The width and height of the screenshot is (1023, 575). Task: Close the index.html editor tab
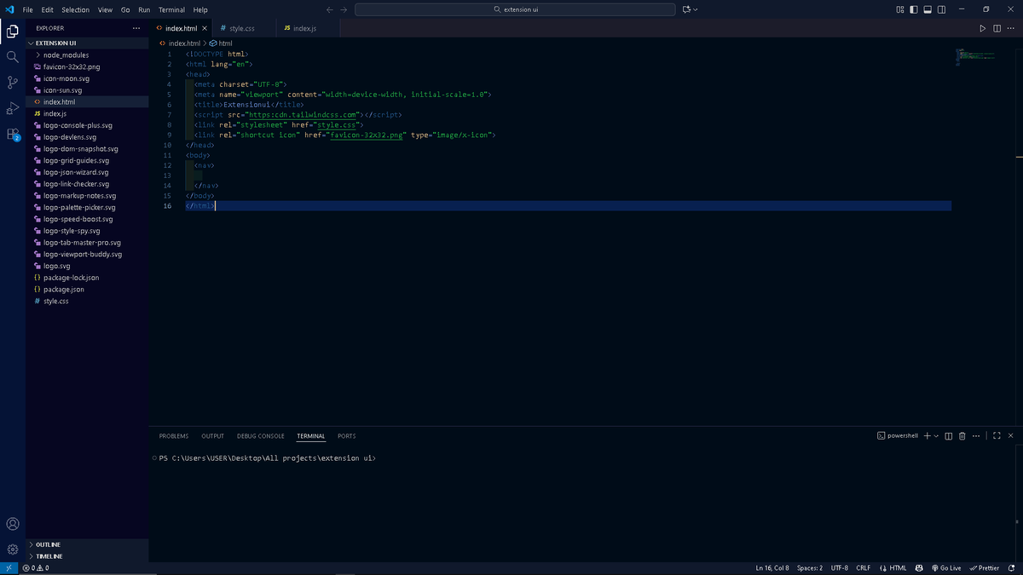click(205, 28)
